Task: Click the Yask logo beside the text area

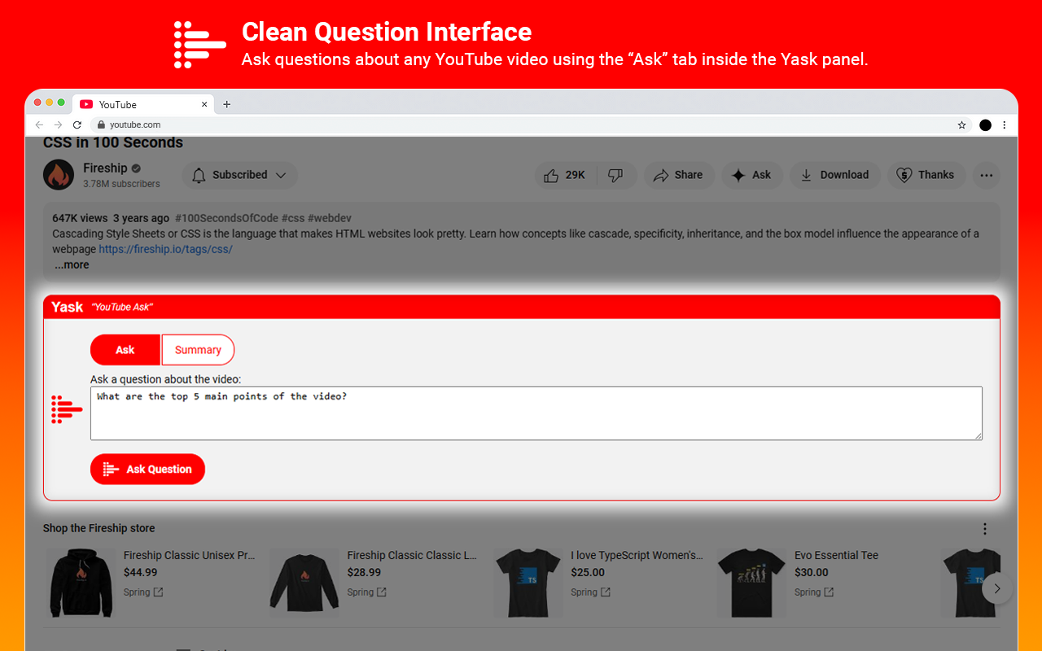Action: coord(67,409)
